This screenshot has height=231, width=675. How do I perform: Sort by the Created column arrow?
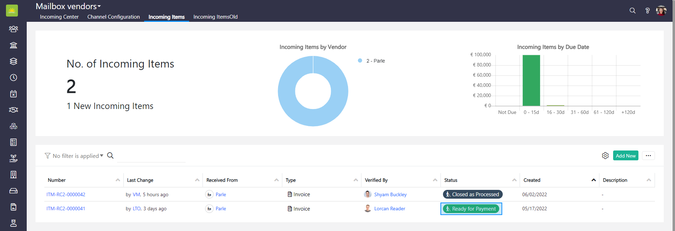593,180
